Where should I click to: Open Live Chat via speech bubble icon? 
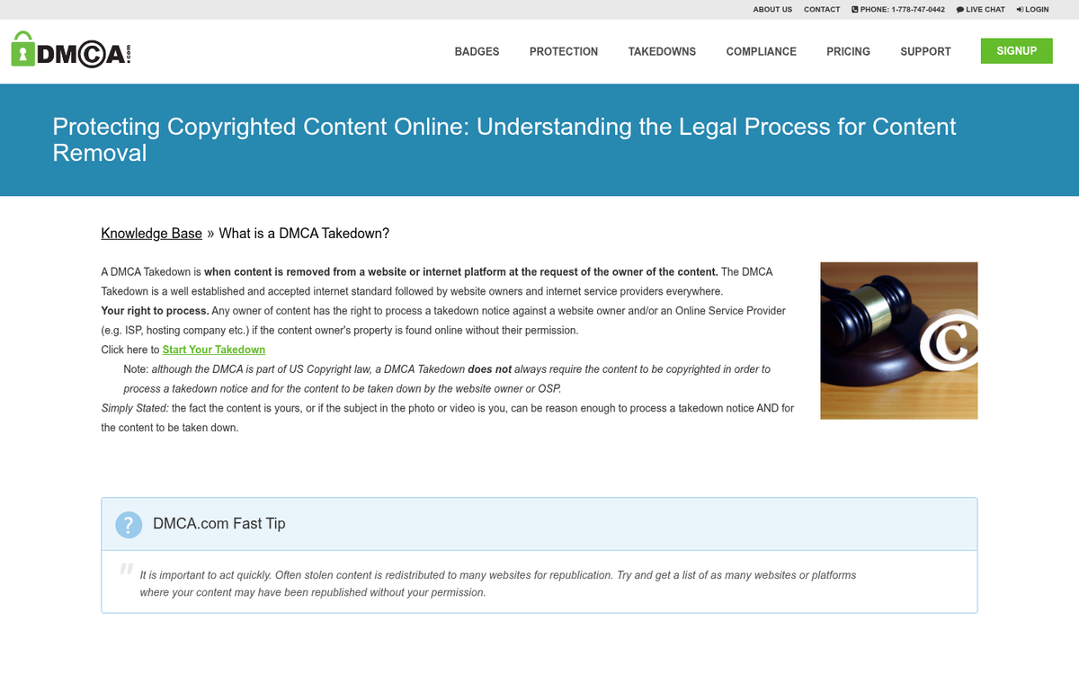pos(959,10)
